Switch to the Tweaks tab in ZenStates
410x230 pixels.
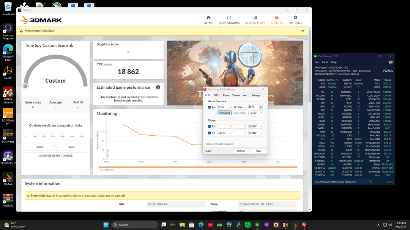pyautogui.click(x=236, y=95)
